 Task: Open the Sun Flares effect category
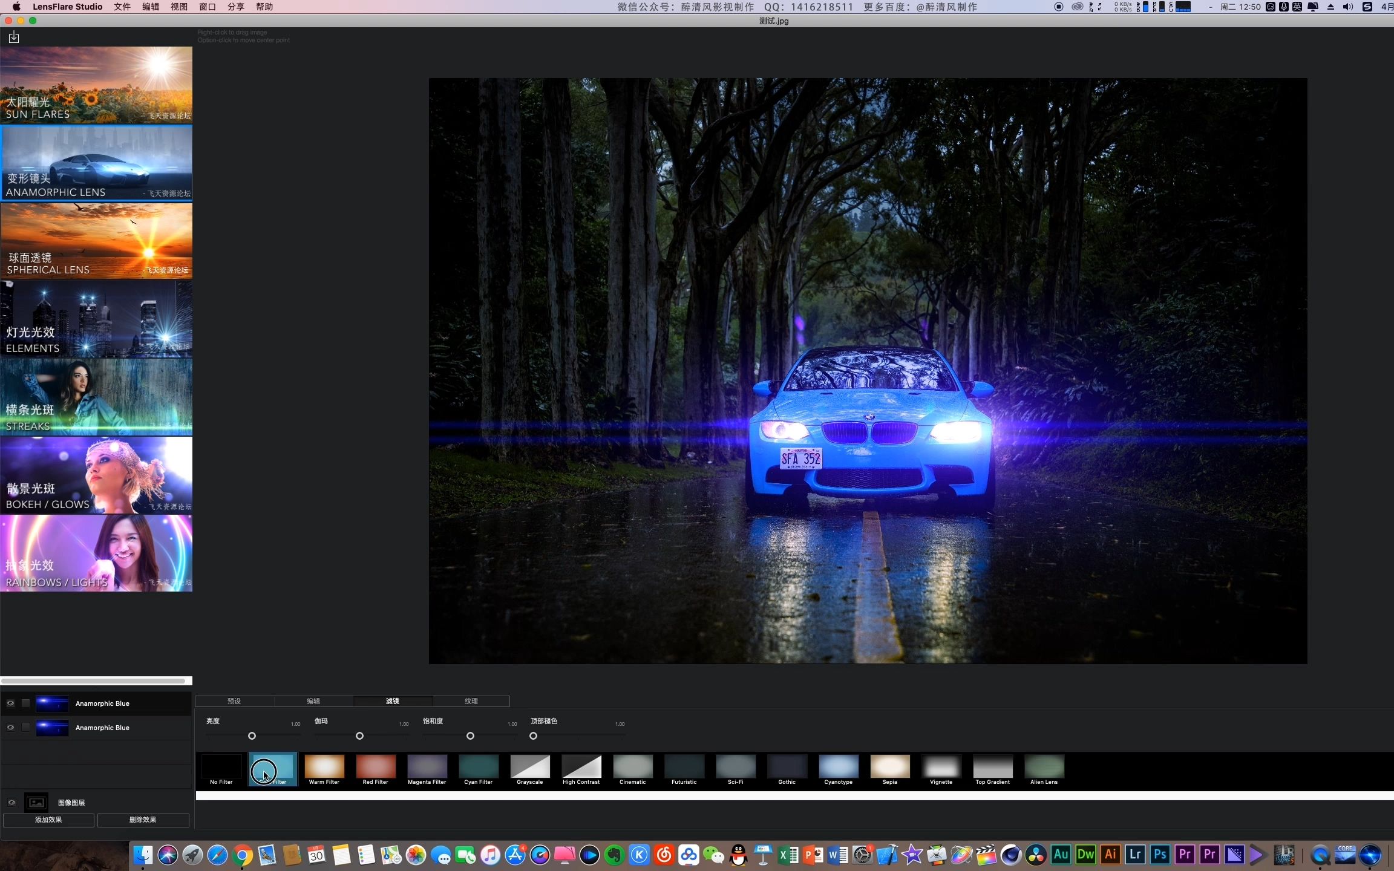[96, 85]
